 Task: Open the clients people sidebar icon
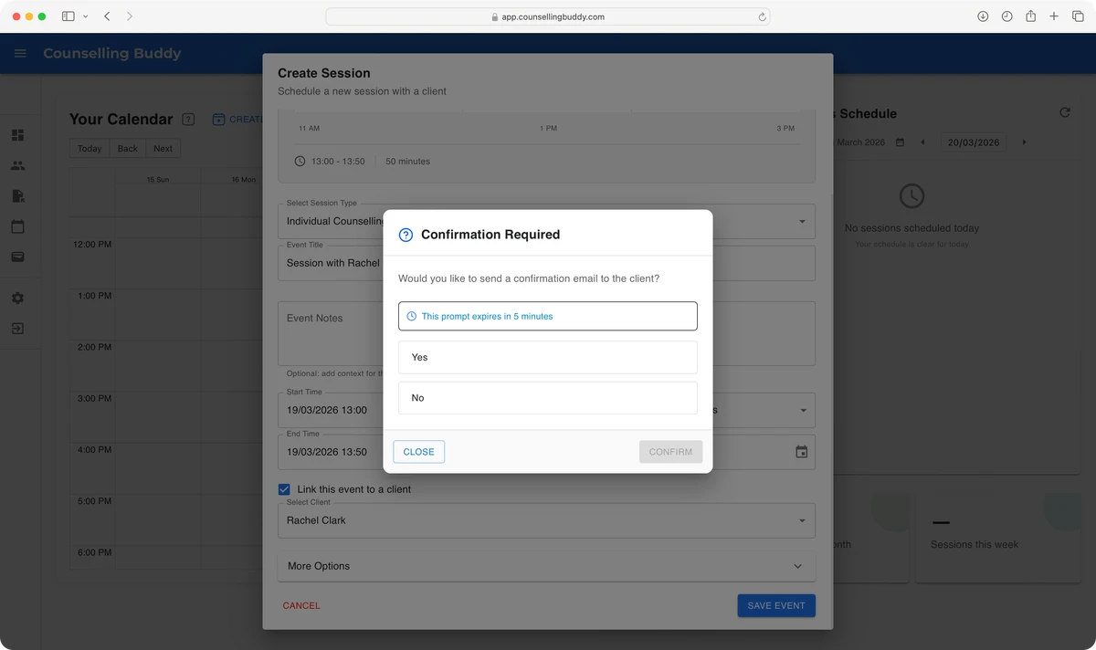pos(17,166)
